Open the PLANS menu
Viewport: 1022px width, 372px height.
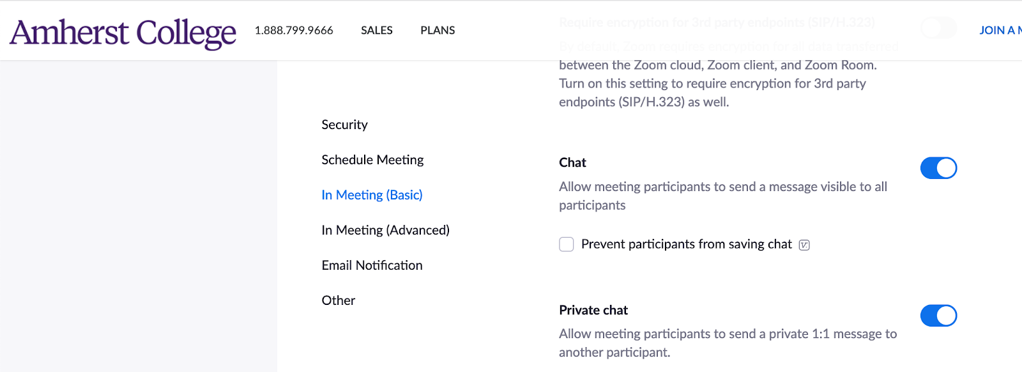pyautogui.click(x=438, y=31)
